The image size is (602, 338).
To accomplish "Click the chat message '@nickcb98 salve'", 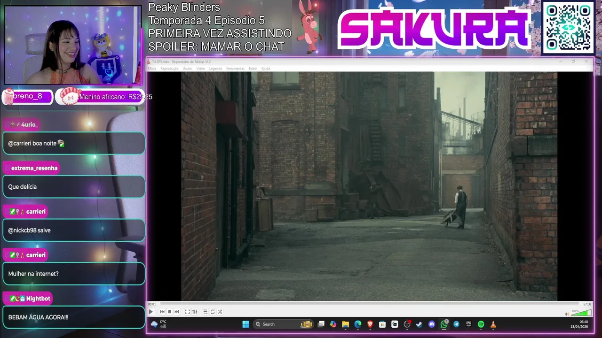I will (29, 230).
